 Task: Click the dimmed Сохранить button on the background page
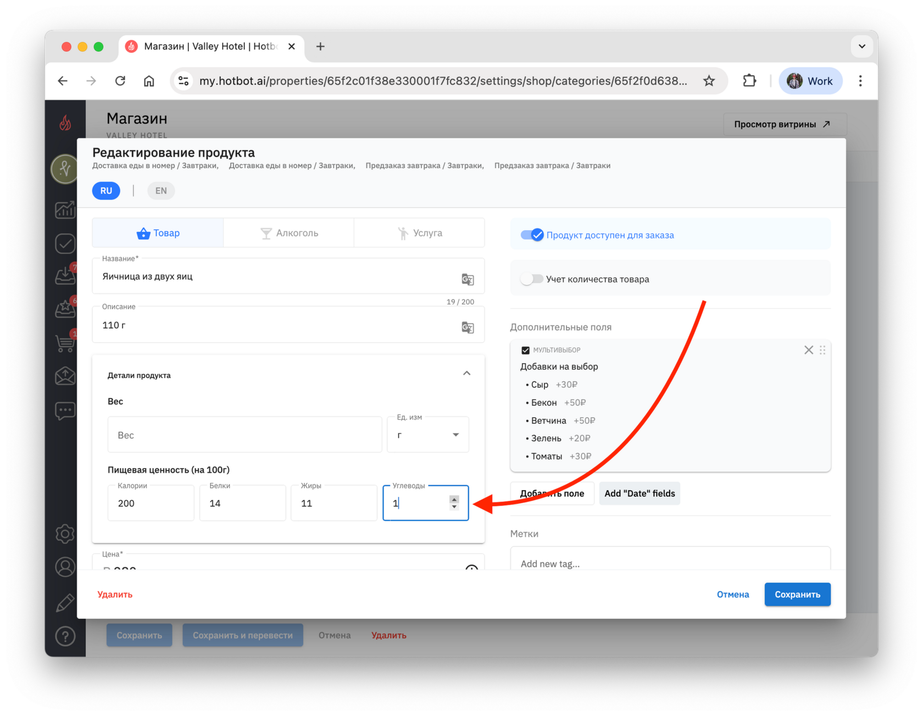139,635
